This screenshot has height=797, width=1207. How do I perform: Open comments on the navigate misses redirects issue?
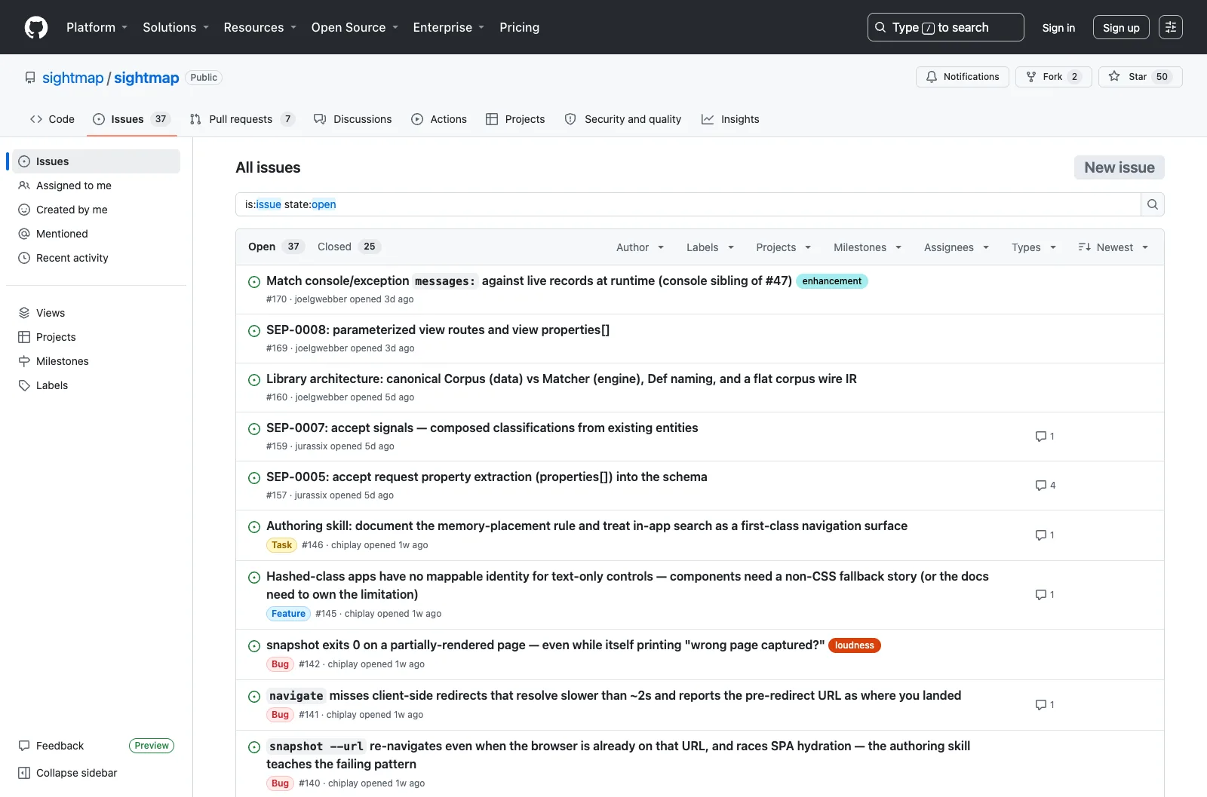1045,705
